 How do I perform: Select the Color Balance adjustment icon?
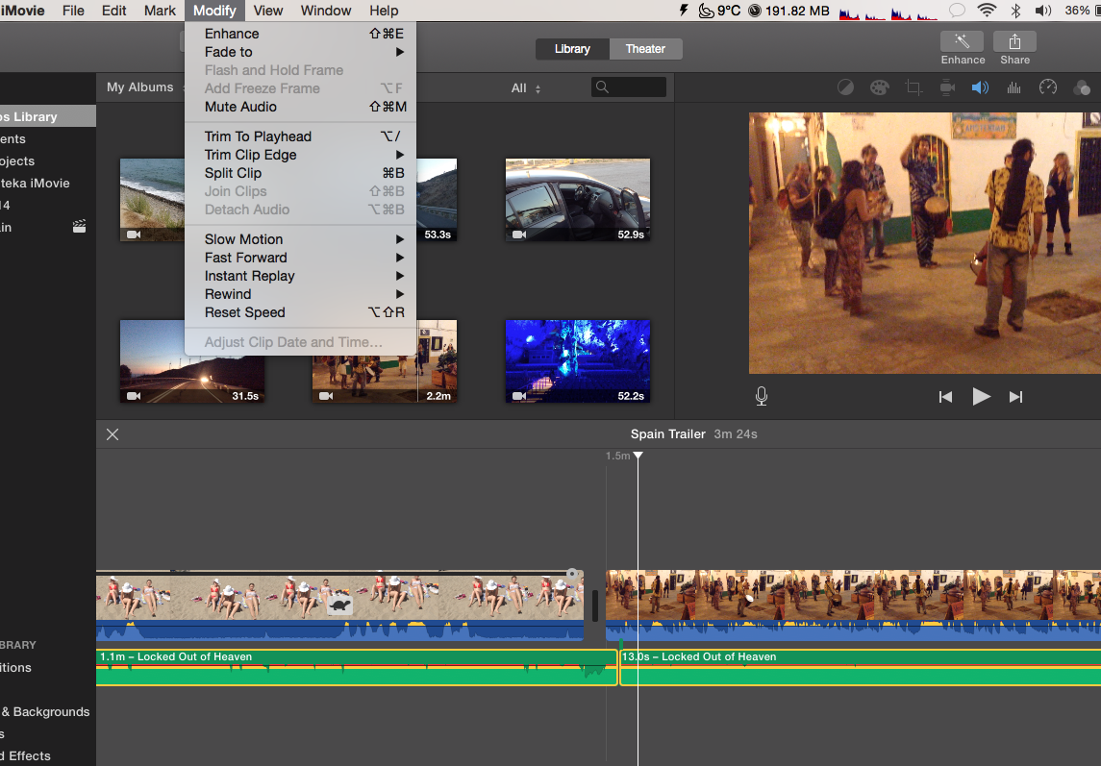pyautogui.click(x=845, y=86)
